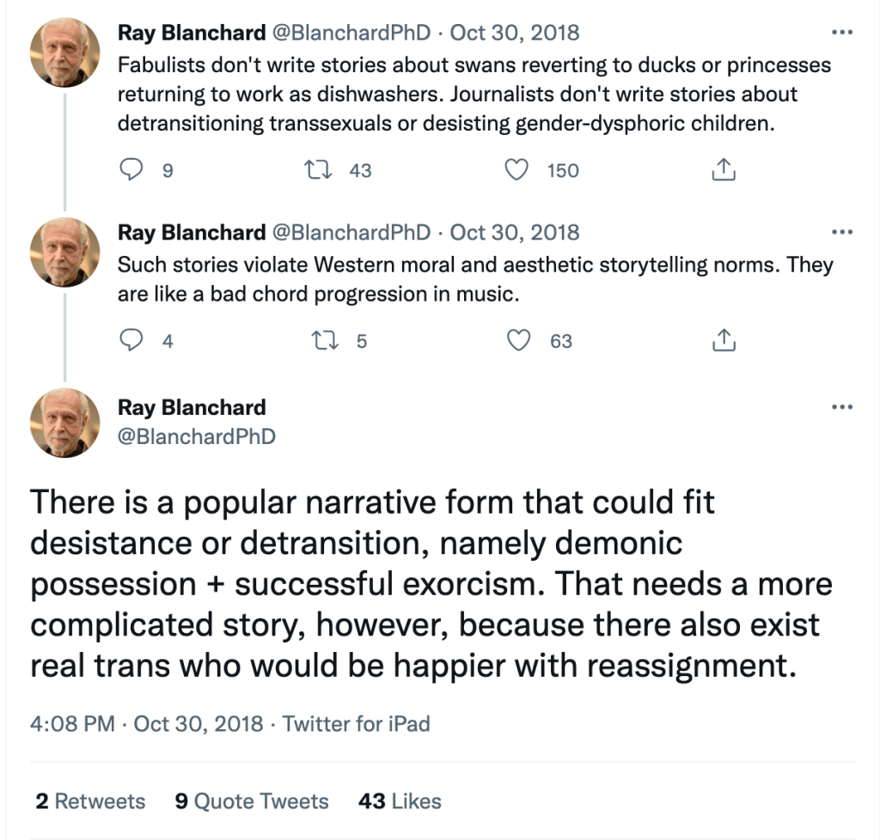Like the first tweet with 150 likes

point(516,170)
